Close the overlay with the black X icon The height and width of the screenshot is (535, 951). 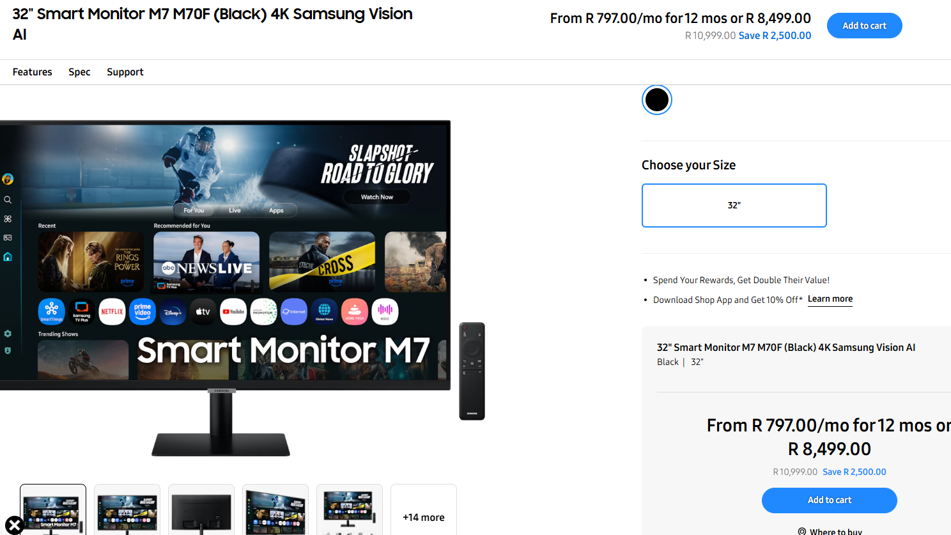pos(14,525)
